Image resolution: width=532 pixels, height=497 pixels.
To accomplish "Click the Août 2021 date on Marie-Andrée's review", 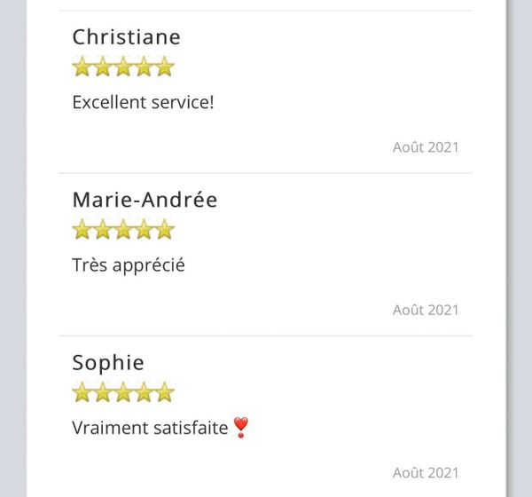I will [426, 310].
